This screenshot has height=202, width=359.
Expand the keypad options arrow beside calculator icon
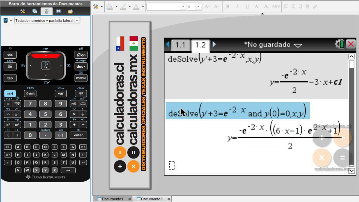11,20
